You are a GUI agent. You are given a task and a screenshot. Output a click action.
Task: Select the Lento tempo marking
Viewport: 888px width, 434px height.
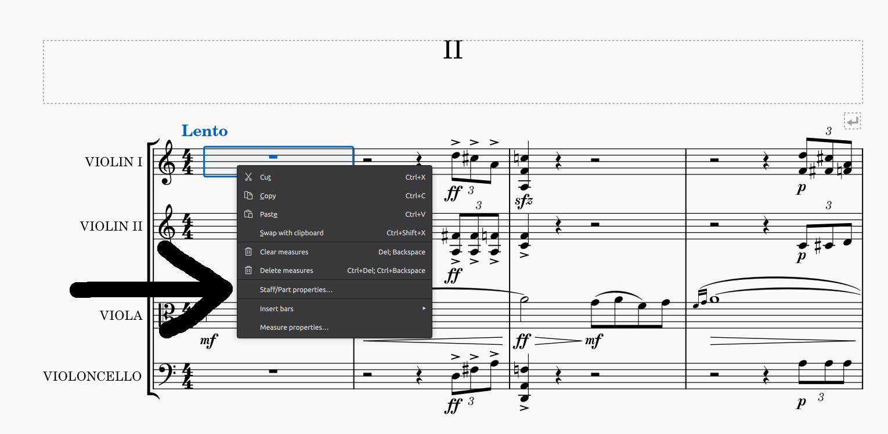tap(204, 131)
